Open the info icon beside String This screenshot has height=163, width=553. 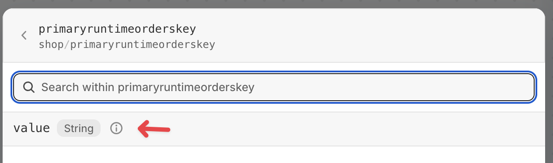tap(116, 129)
